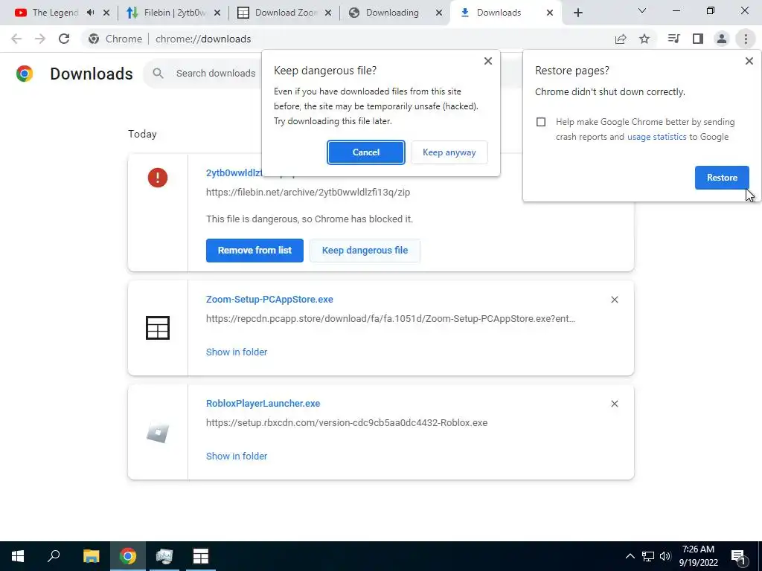Click the Search downloads field
Image resolution: width=762 pixels, height=571 pixels.
pyautogui.click(x=216, y=74)
